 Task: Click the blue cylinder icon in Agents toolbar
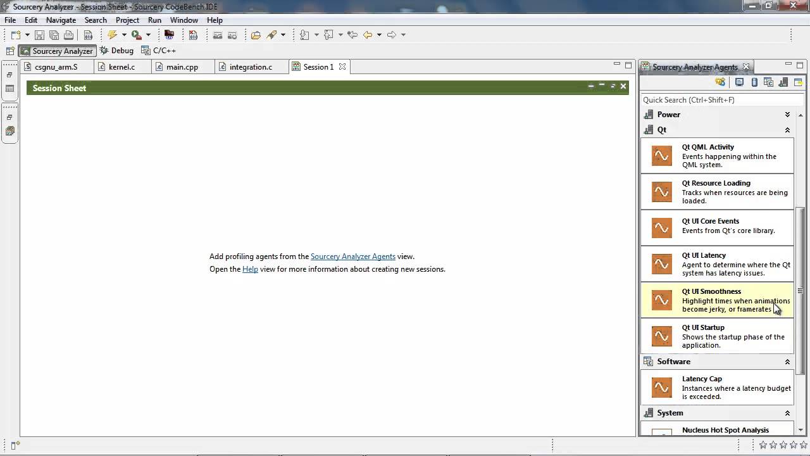coord(754,82)
